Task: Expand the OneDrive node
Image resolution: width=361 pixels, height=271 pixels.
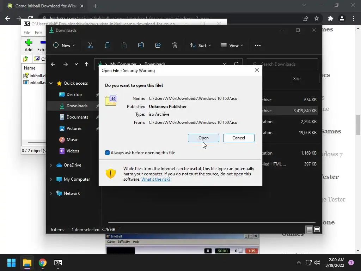Action: (51, 165)
